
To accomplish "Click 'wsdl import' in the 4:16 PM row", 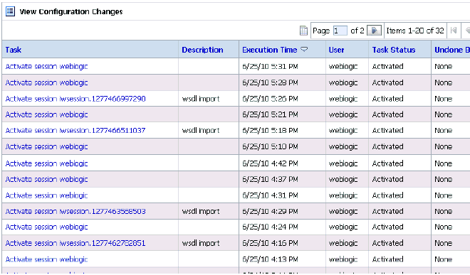I will (x=201, y=243).
